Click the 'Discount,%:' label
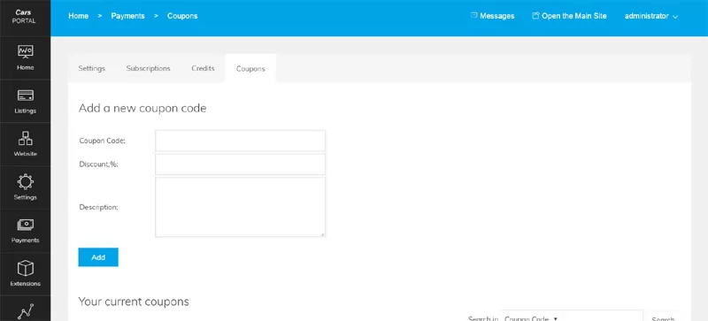This screenshot has height=321, width=708. click(x=98, y=164)
